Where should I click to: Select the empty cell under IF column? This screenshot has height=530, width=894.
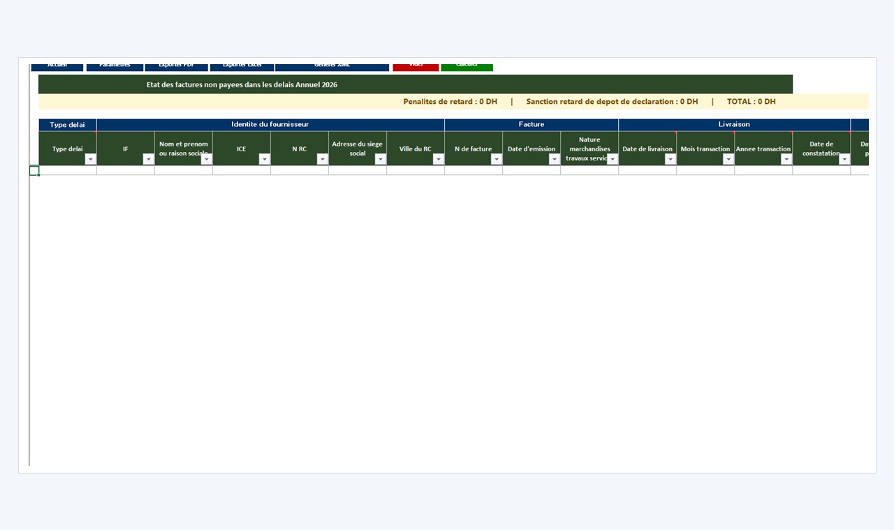[x=126, y=170]
